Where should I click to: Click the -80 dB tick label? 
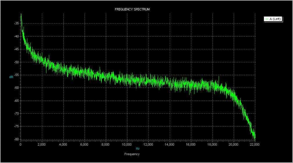[17, 139]
